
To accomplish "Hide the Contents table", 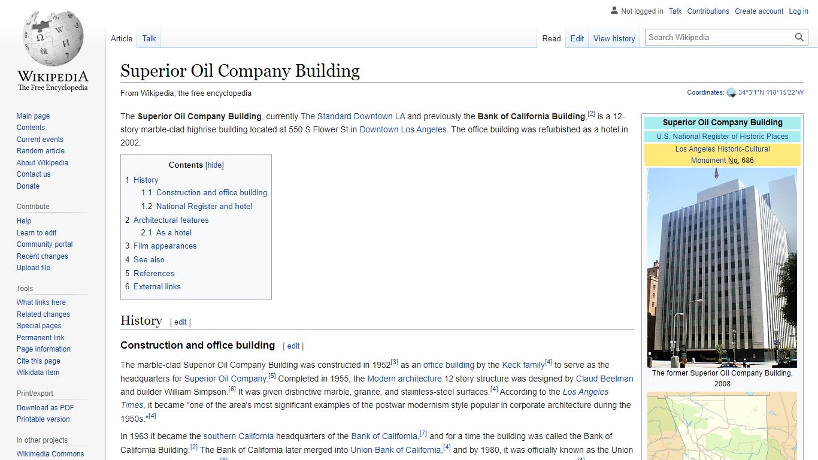I will [x=214, y=165].
